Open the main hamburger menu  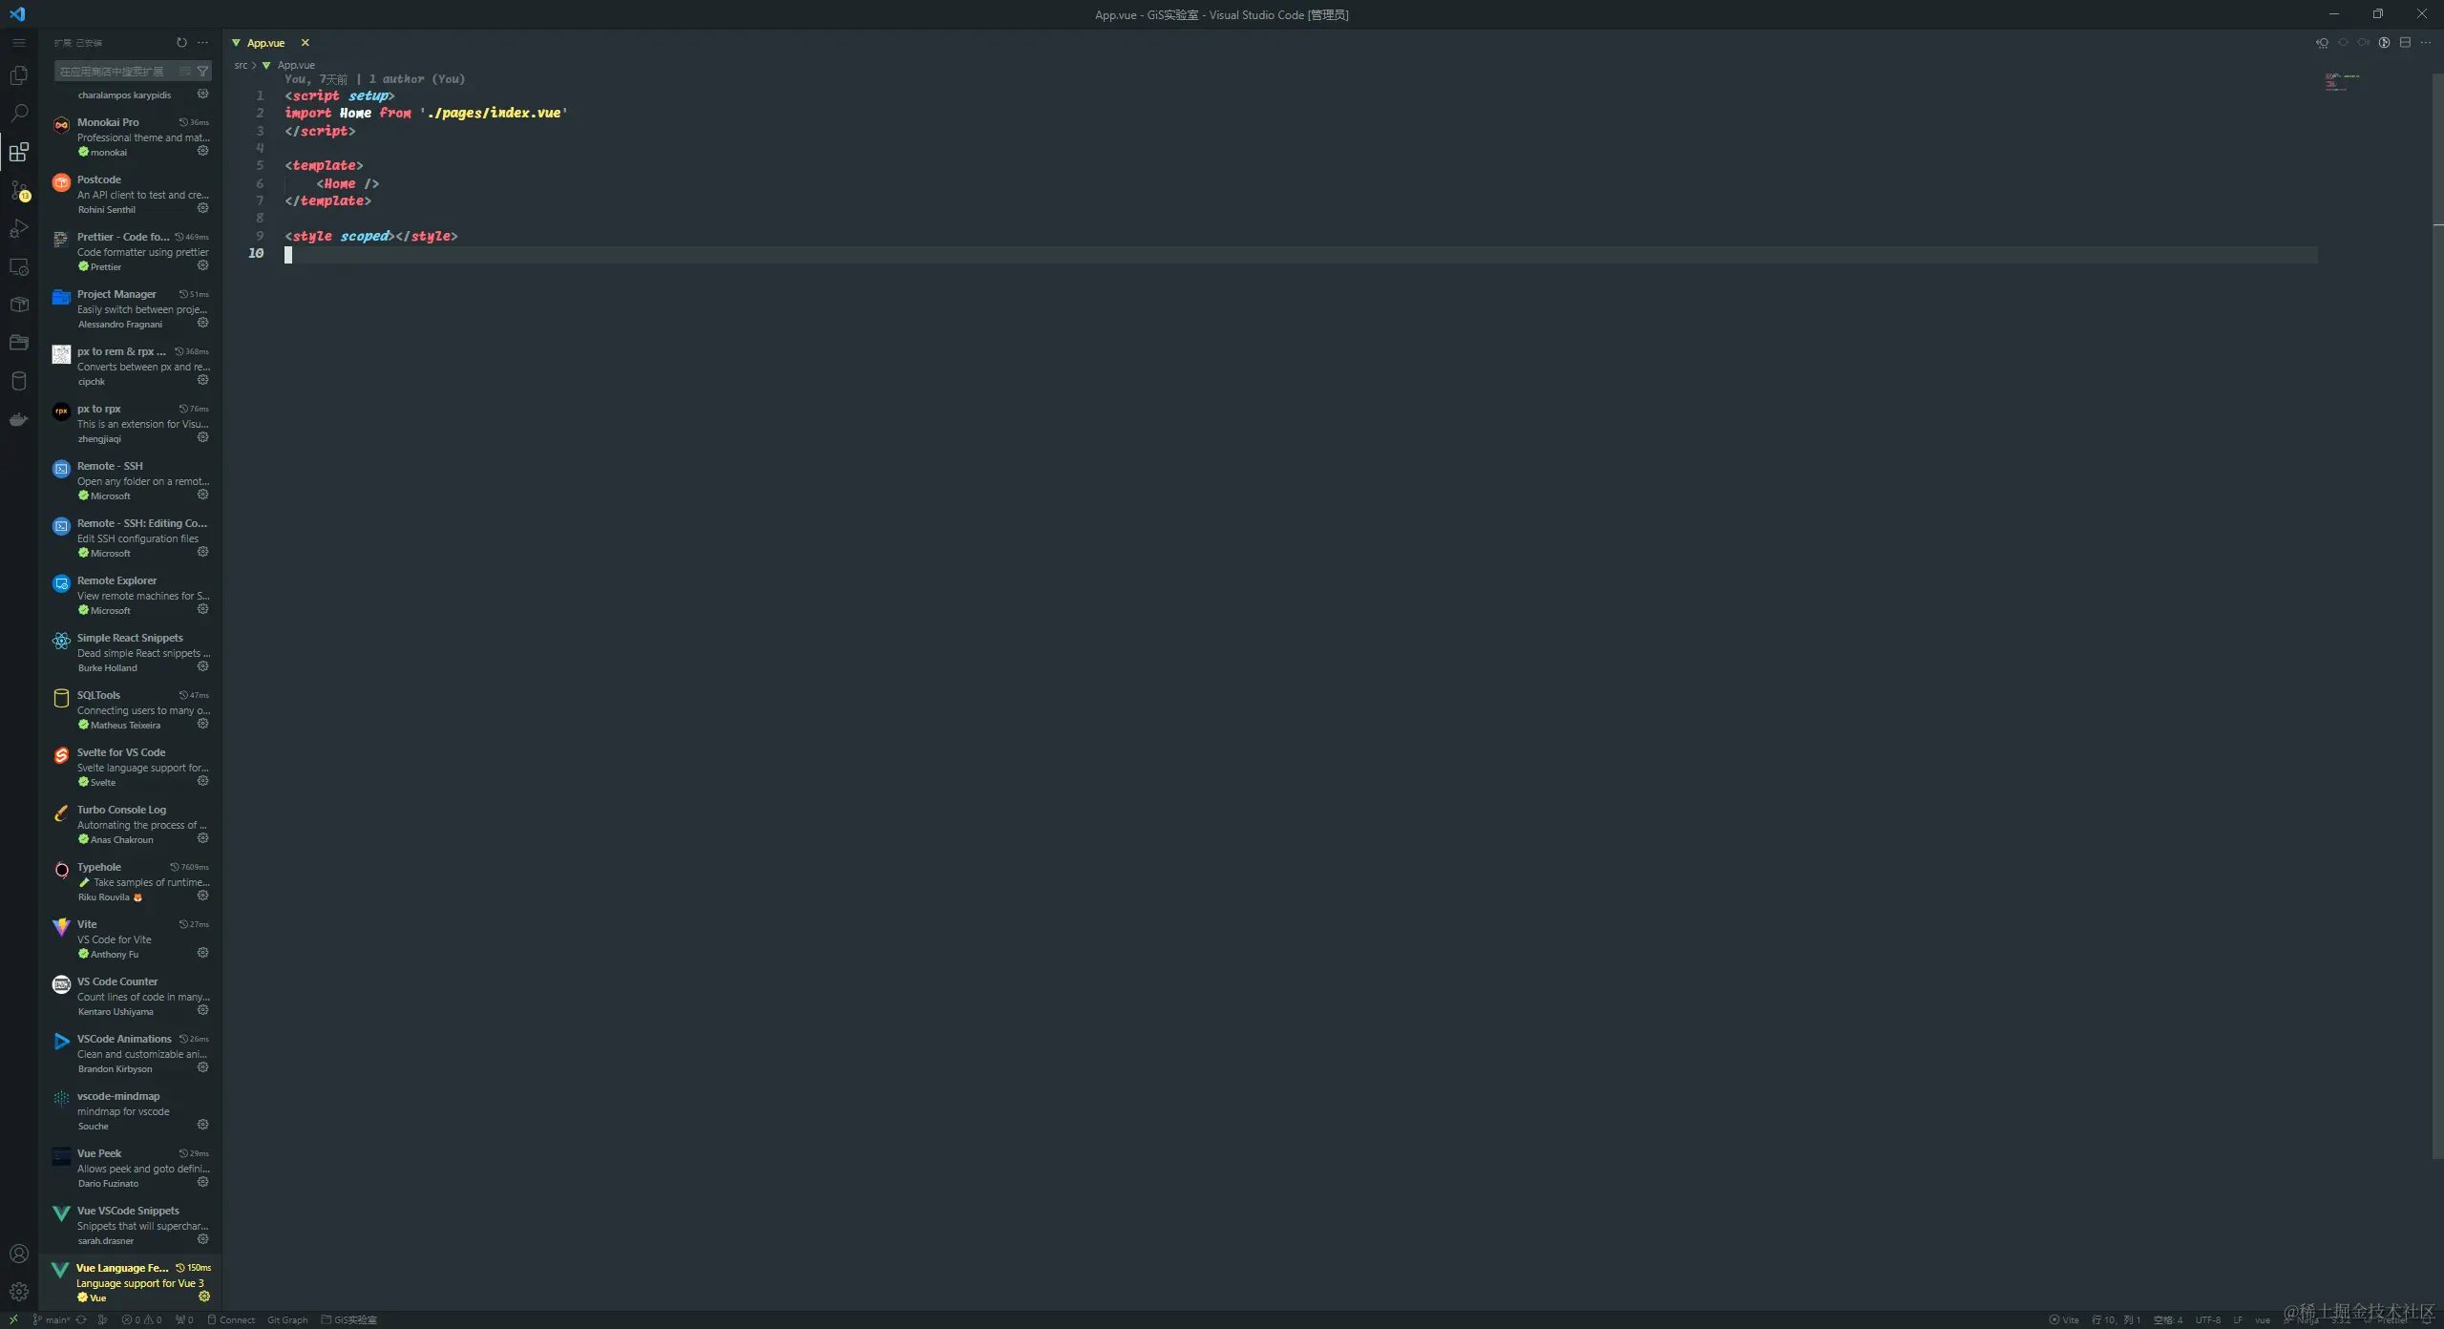(x=18, y=43)
